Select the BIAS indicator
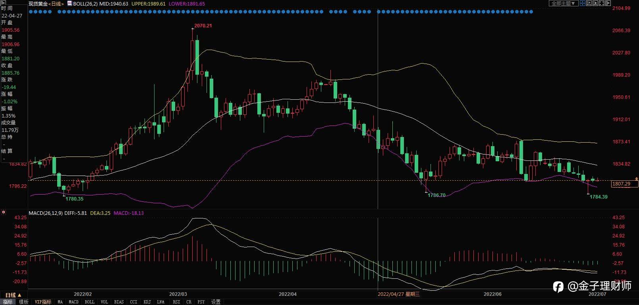Image resolution: width=639 pixels, height=305 pixels. (x=119, y=302)
